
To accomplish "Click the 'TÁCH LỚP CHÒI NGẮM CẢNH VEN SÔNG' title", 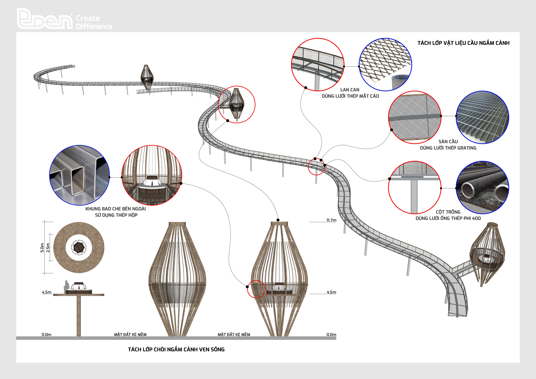I will [x=176, y=350].
